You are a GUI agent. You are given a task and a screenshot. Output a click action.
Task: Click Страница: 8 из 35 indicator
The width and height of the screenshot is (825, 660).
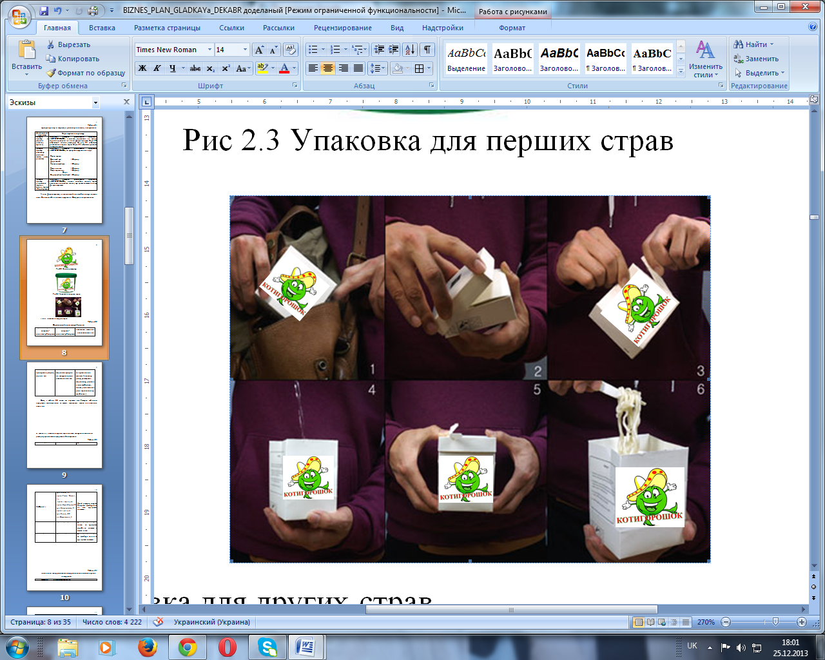coord(41,622)
